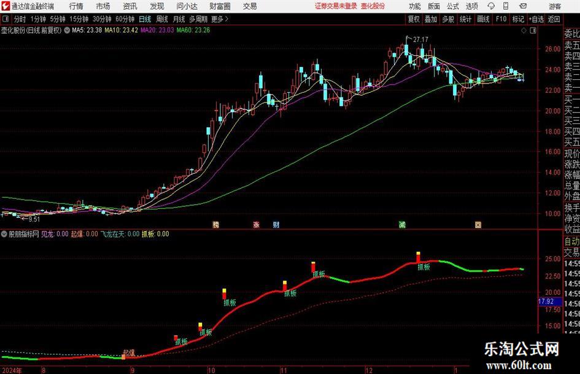Open the 交易 menu
Viewport: 580px width, 374px height.
pyautogui.click(x=250, y=6)
